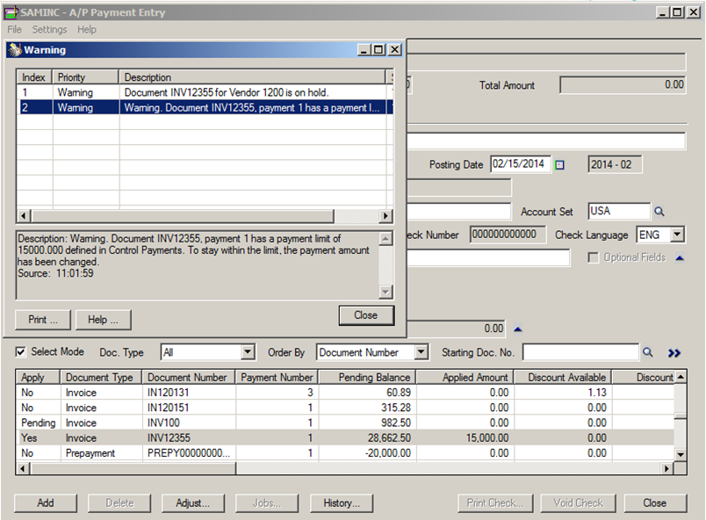Click the A/P Payment Entry window icon
Screen dimensions: 706x520
coord(10,12)
